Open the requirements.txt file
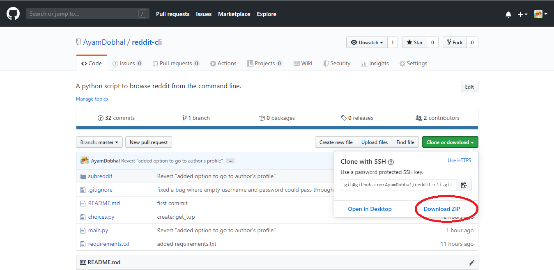The width and height of the screenshot is (554, 270). pos(109,244)
